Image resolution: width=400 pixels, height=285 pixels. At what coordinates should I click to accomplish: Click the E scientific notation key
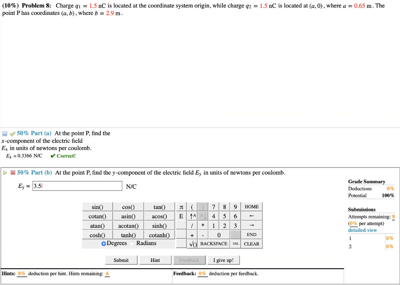tap(181, 216)
